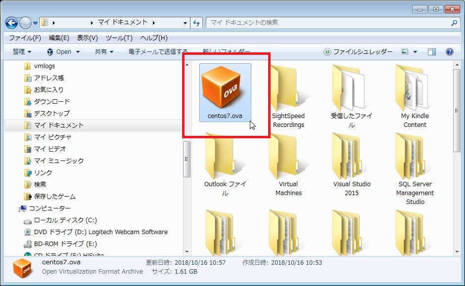465x286 pixels.
Task: Toggle the preview pane button
Action: tap(432, 52)
